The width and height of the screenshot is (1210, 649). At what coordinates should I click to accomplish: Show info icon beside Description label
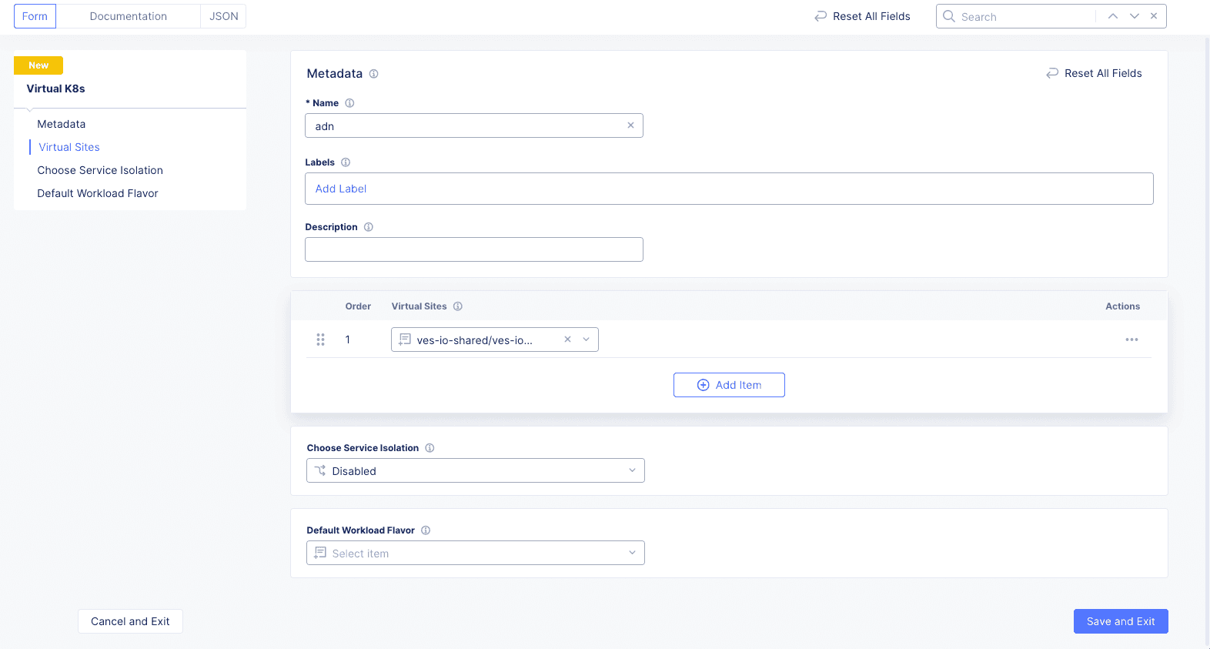369,227
